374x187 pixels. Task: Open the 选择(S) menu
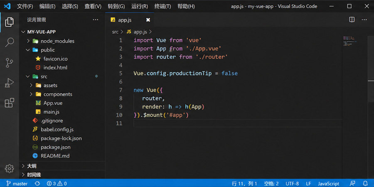70,6
